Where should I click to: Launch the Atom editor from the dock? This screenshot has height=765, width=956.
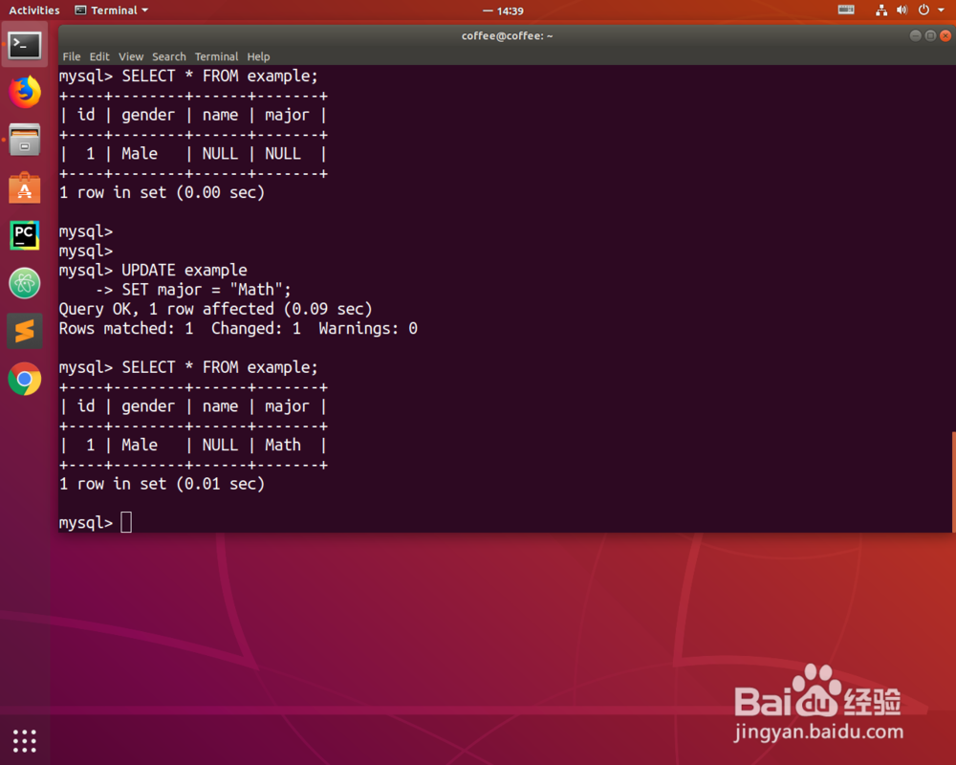(25, 283)
